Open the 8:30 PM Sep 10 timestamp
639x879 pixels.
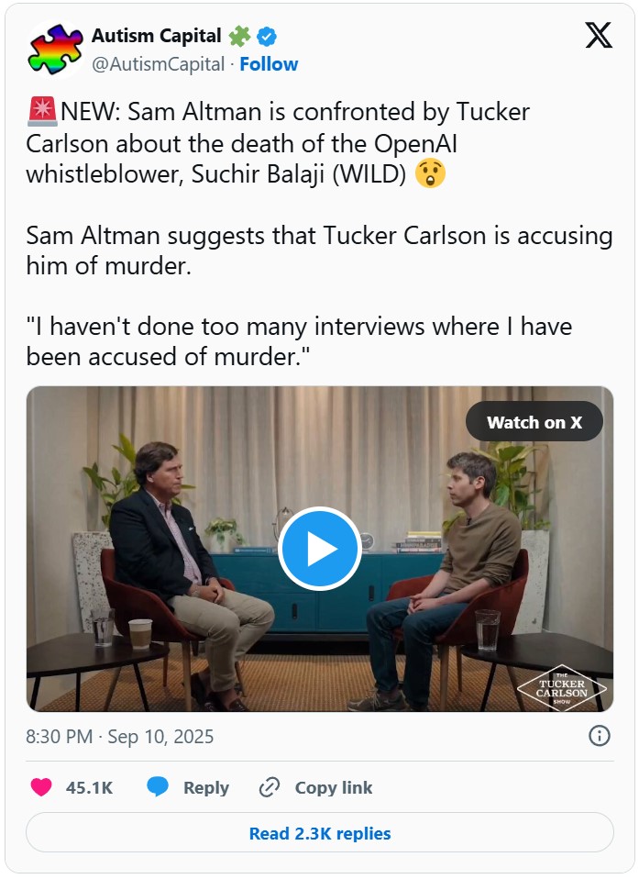click(x=120, y=737)
